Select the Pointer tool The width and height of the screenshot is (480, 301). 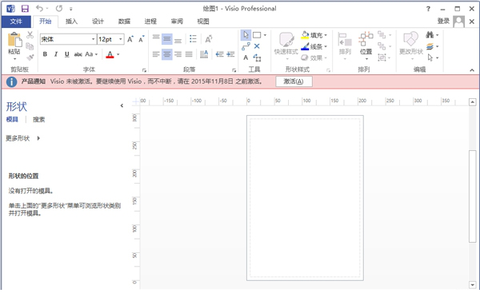pos(246,35)
